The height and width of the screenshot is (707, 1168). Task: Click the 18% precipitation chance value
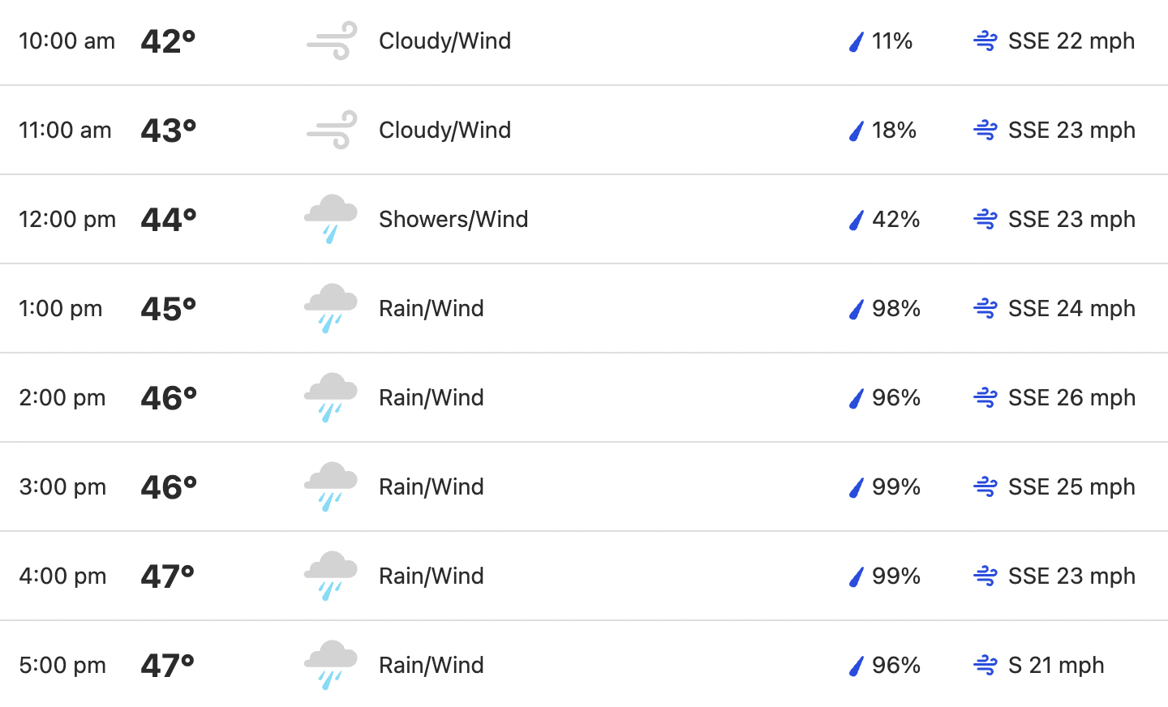(x=894, y=130)
